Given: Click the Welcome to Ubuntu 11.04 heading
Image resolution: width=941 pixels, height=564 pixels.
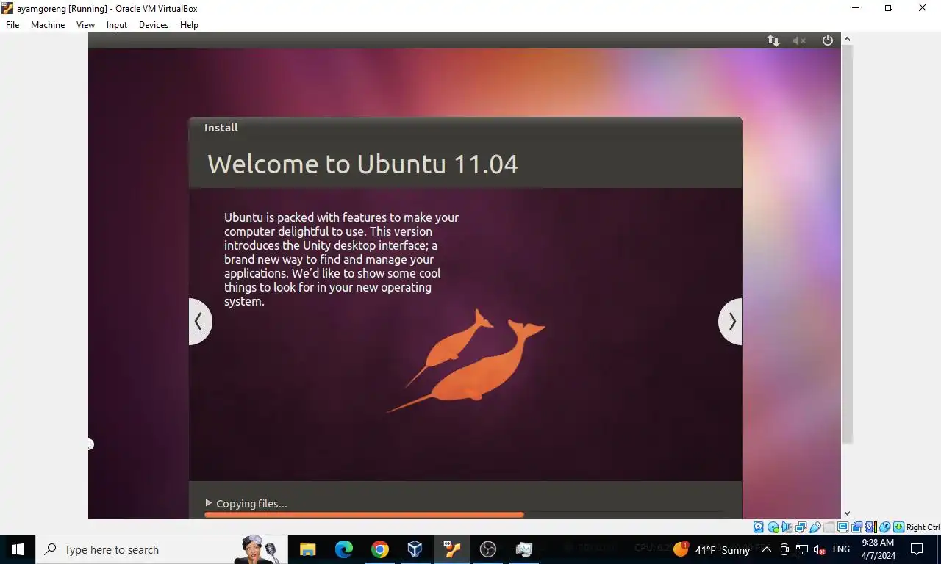Looking at the screenshot, I should [x=362, y=163].
